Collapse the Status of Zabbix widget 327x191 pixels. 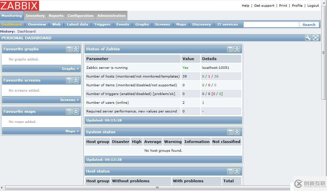pyautogui.click(x=237, y=49)
